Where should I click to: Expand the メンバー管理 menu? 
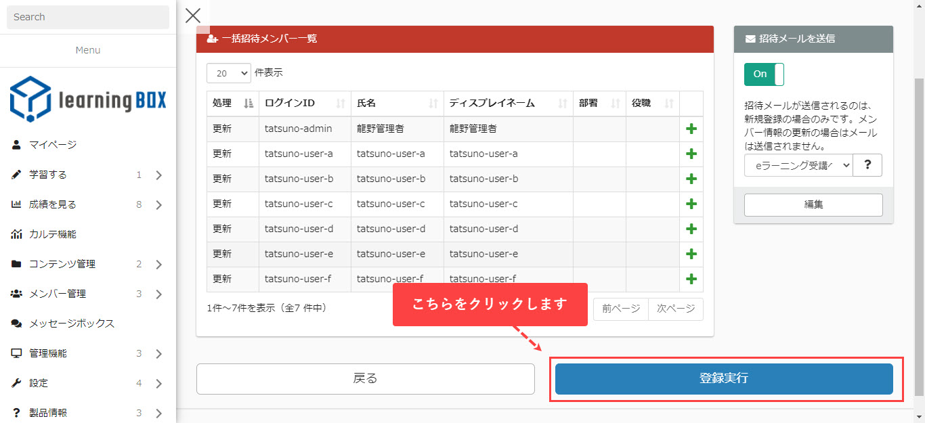click(x=88, y=294)
